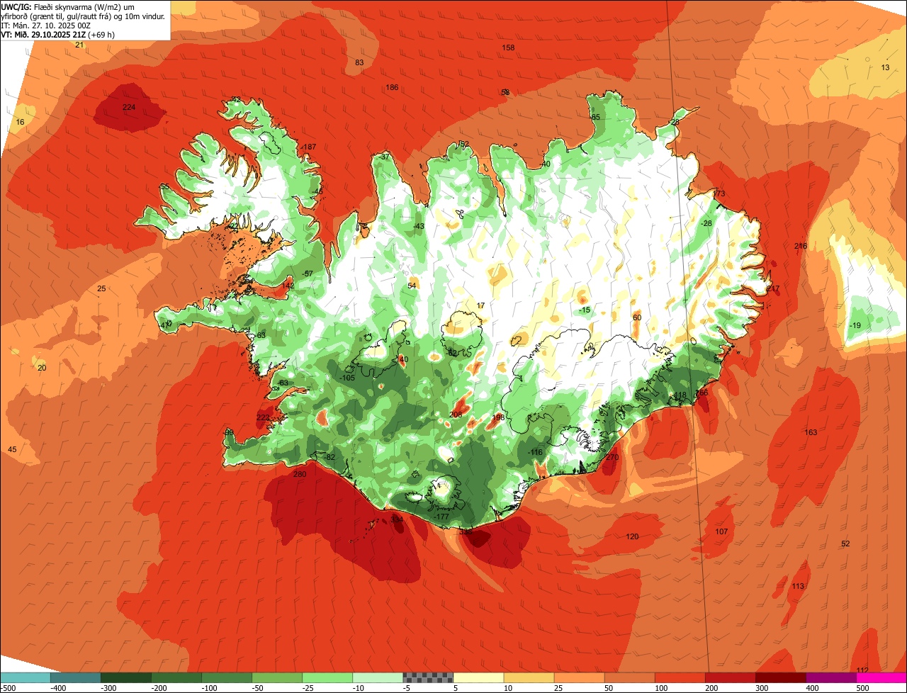Click the legend swatch between 100 and 200
907x693 pixels.
click(680, 677)
